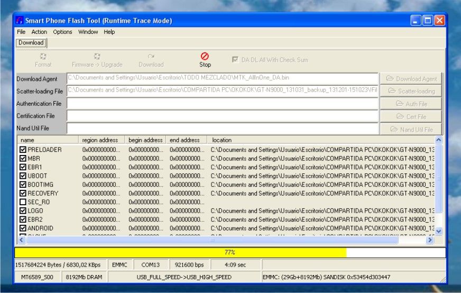Toggle DA DL All With Check Sum checkbox
This screenshot has width=461, height=293.
tap(235, 60)
